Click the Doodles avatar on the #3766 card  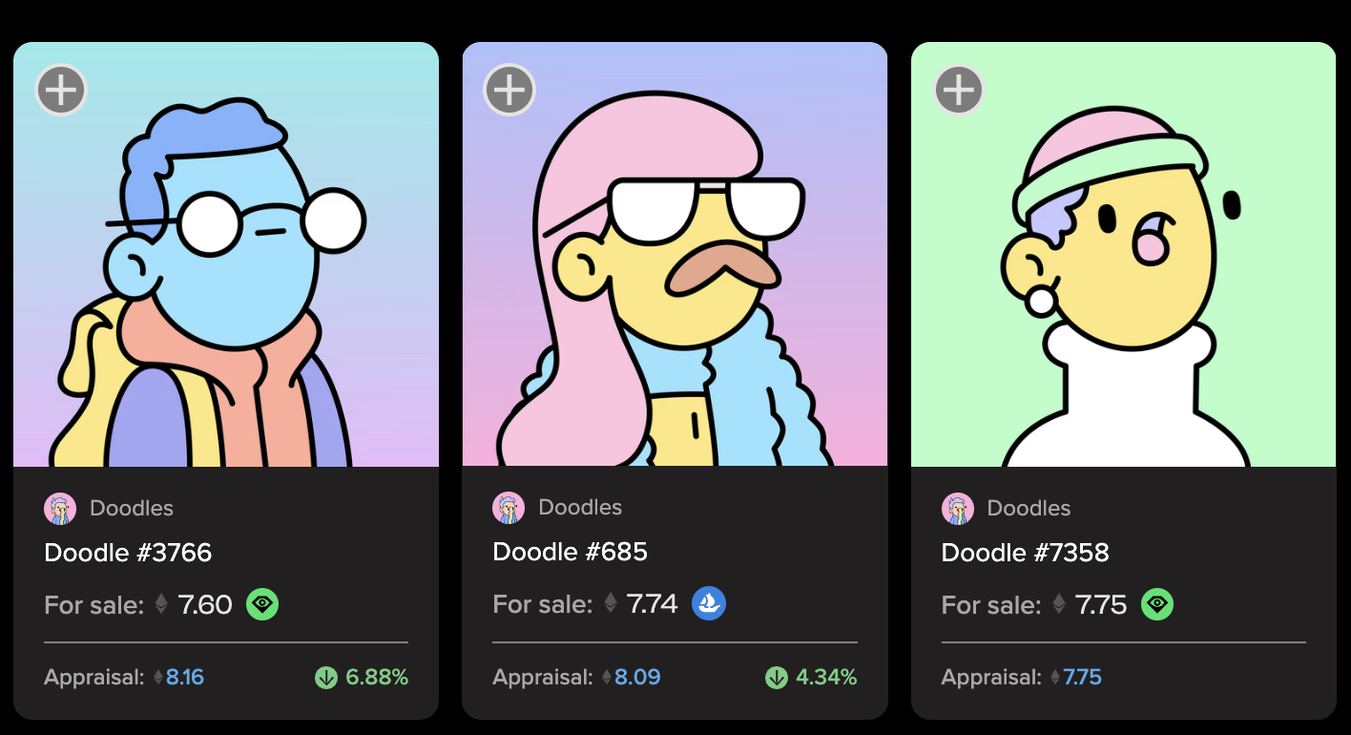coord(60,509)
